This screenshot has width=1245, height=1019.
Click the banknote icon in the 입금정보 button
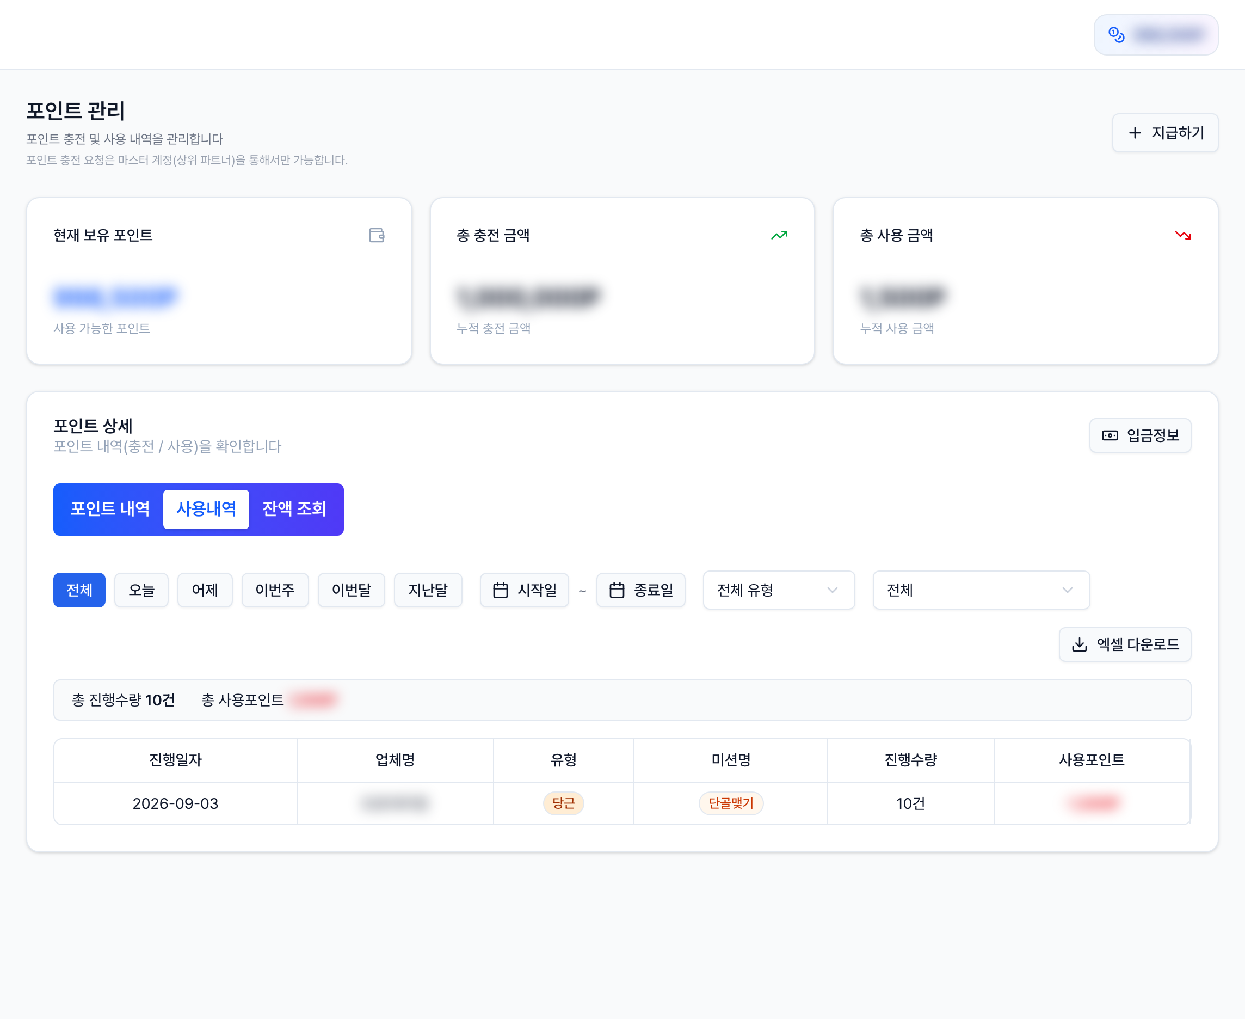1110,435
